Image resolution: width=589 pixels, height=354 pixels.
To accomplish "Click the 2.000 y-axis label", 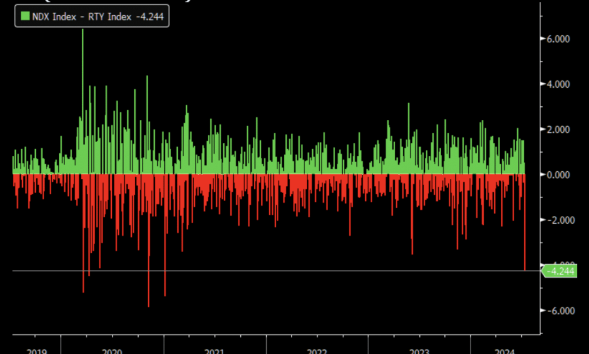I will tap(558, 129).
